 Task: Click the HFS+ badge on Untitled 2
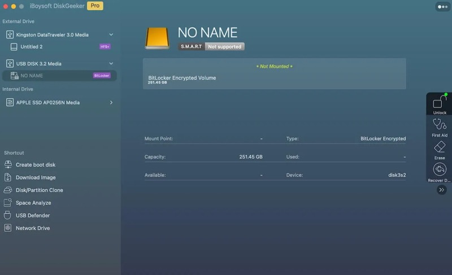tap(105, 46)
